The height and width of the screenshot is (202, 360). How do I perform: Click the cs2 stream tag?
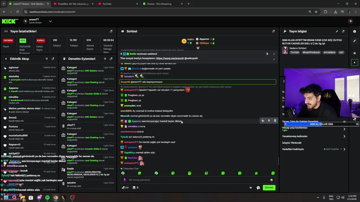pos(341,52)
